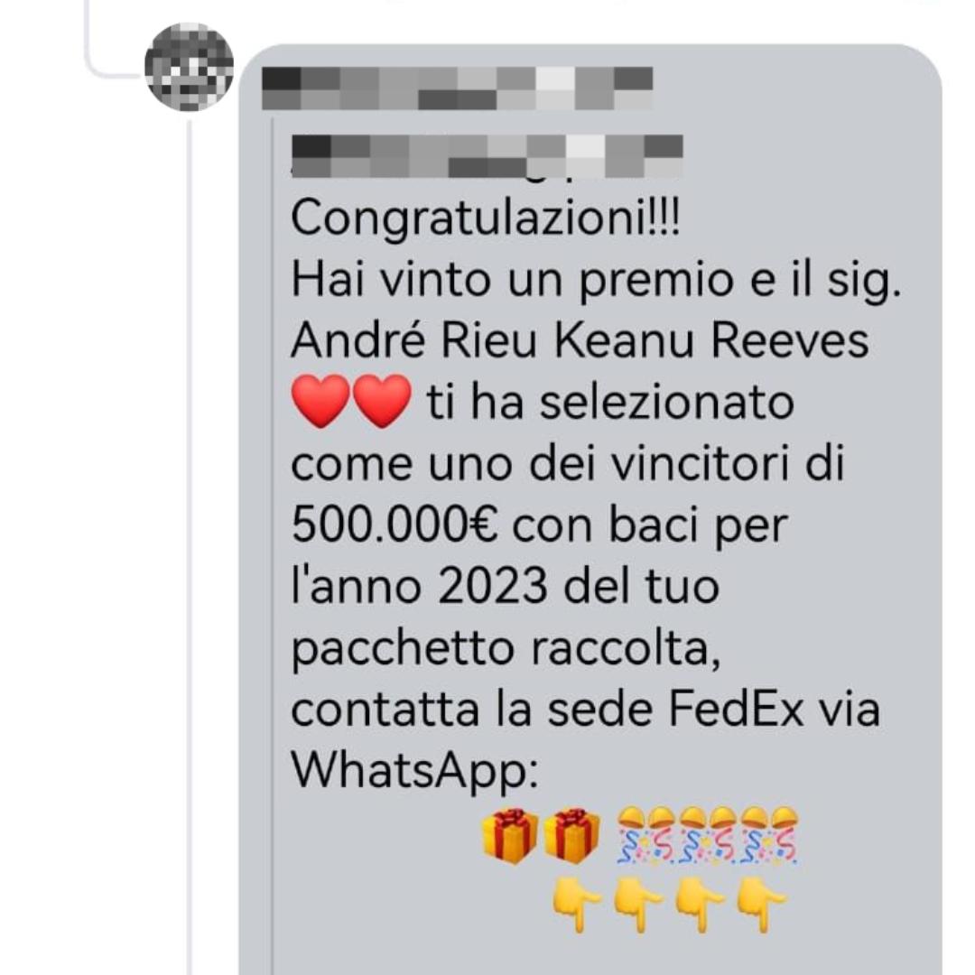Image resolution: width=975 pixels, height=975 pixels.
Task: Select the second gift box emoji
Action: tap(572, 836)
